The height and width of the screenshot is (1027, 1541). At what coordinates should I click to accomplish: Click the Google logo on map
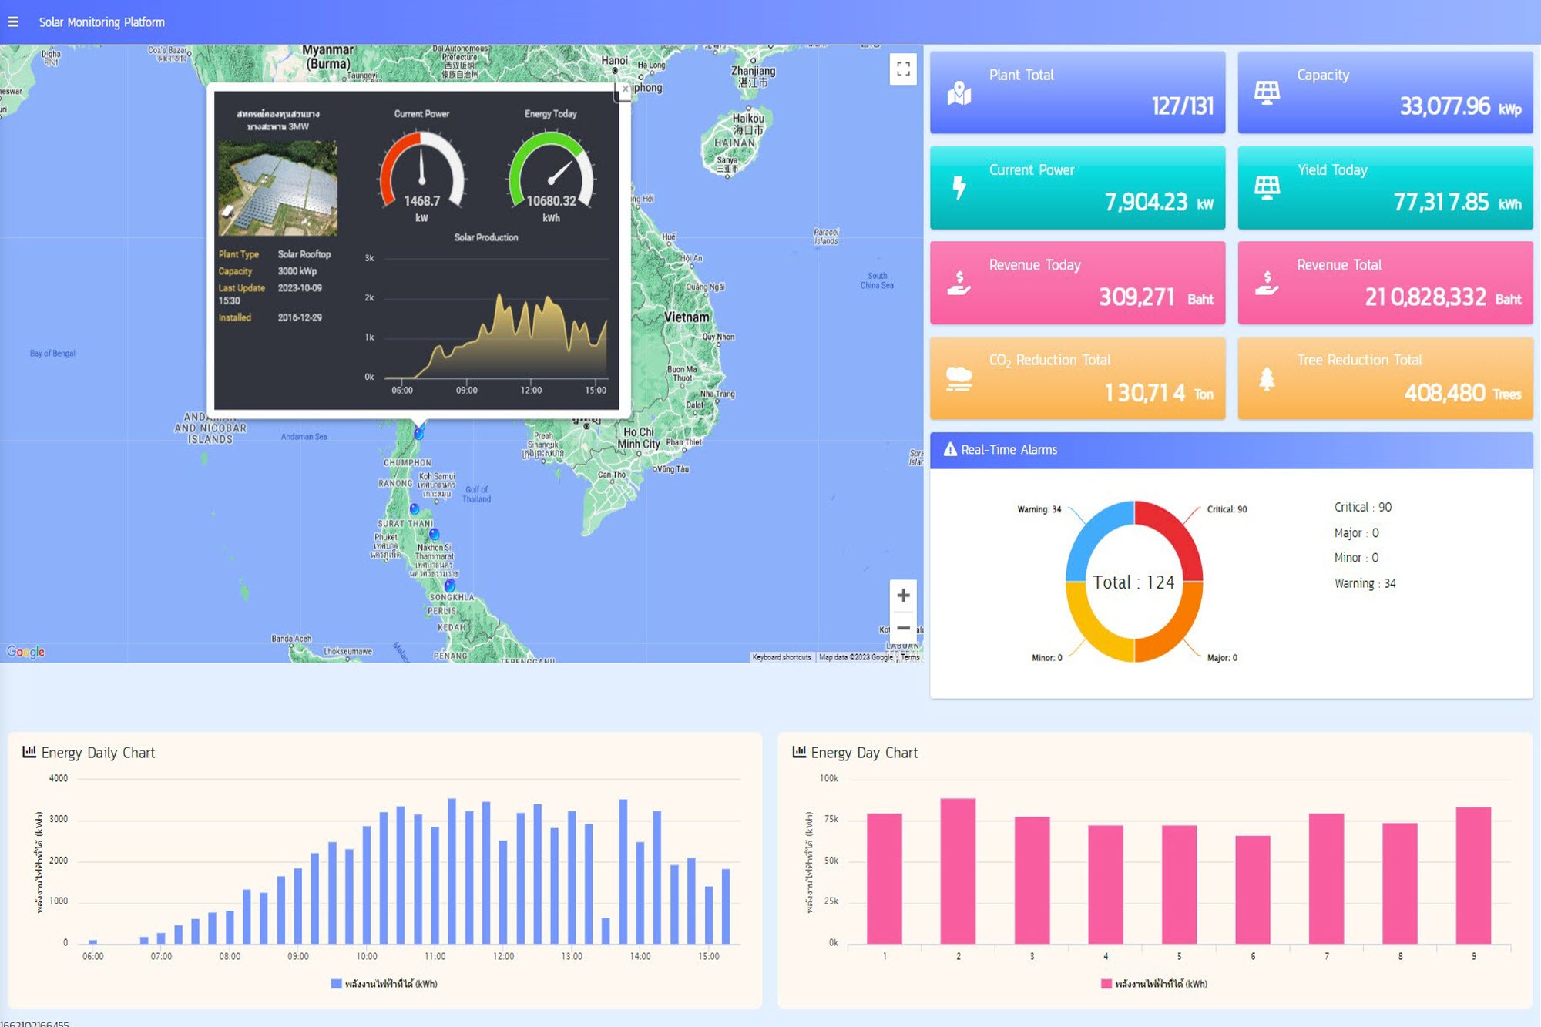[25, 652]
